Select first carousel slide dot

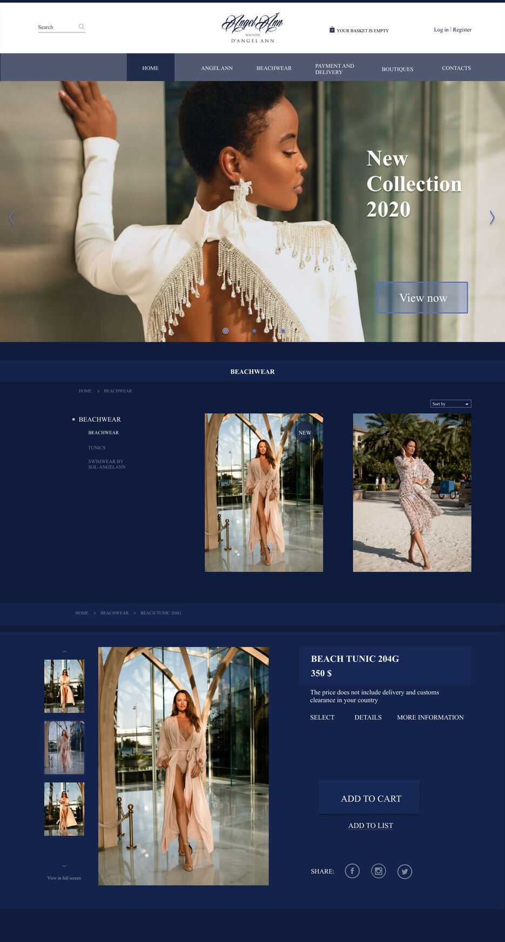[x=225, y=331]
